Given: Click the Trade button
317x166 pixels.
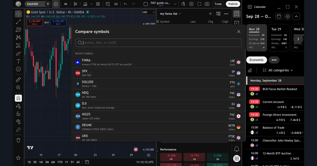Looking at the screenshot, I should click(218, 4).
